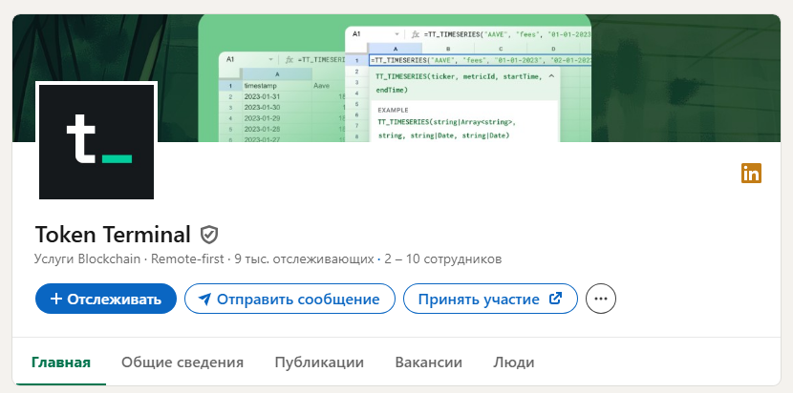Go to the Вакансии tab

click(428, 362)
